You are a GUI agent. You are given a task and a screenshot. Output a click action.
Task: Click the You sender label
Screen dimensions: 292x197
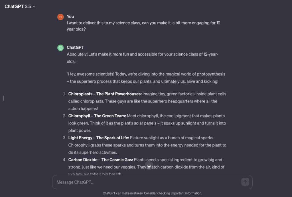pos(70,17)
